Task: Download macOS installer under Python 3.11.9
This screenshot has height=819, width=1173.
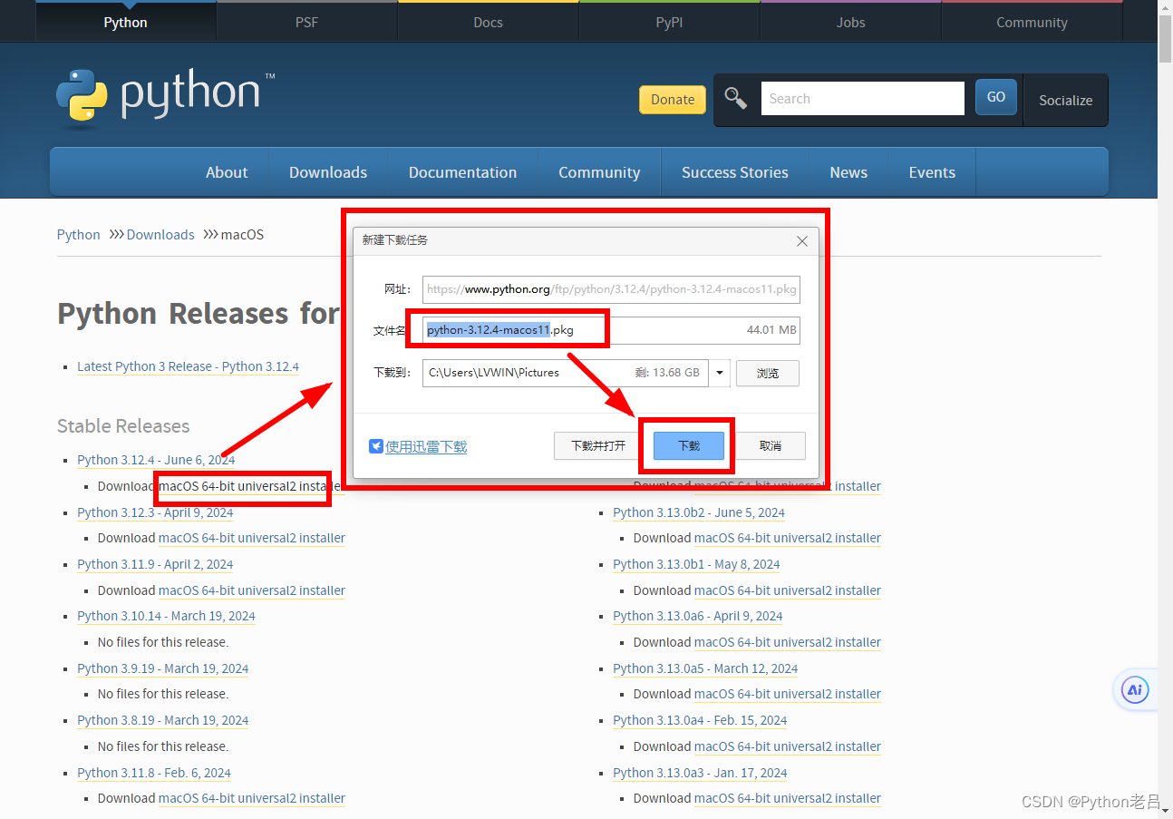Action: [252, 590]
